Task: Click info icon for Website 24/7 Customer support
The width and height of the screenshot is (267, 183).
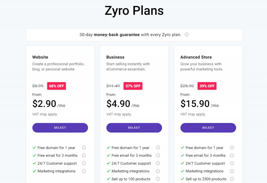Action: [x=84, y=163]
